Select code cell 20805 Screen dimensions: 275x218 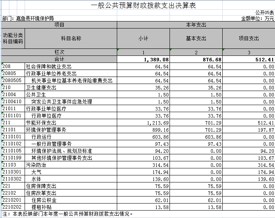(x=13, y=73)
